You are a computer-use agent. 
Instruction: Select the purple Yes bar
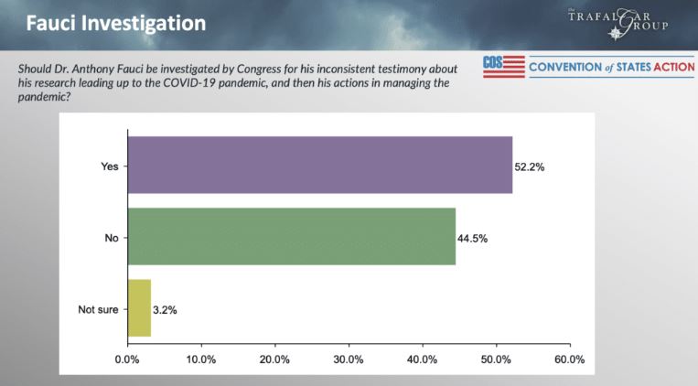point(319,166)
